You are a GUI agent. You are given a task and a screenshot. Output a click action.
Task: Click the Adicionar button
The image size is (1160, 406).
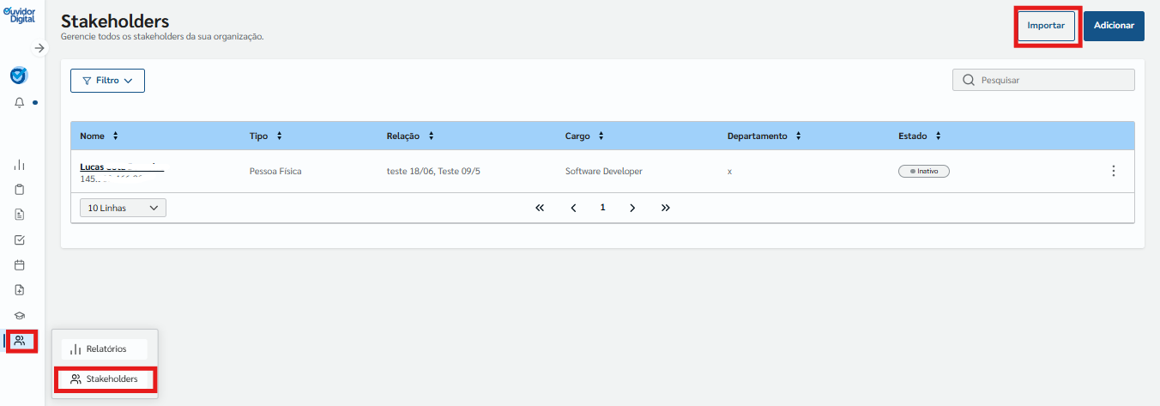1114,26
